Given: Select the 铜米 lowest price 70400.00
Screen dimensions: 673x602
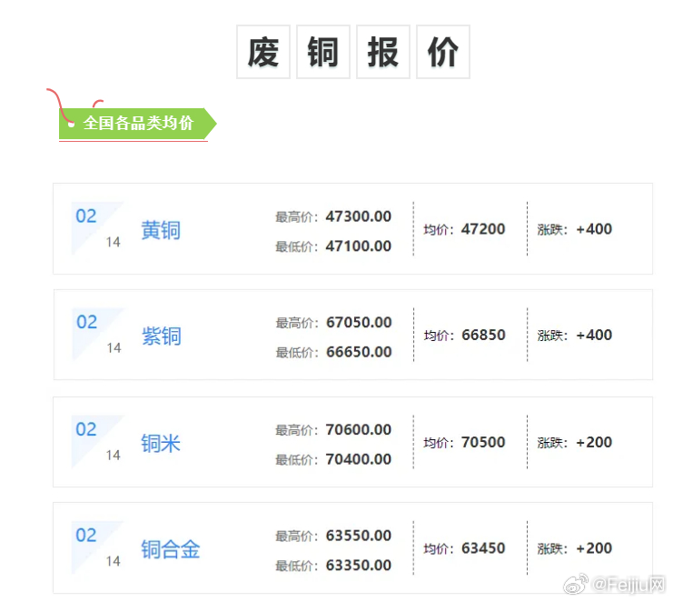Looking at the screenshot, I should point(359,459).
